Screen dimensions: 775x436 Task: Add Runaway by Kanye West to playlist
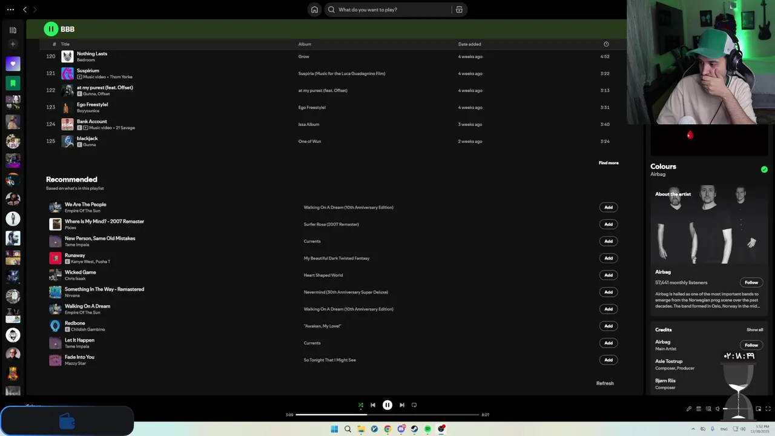tap(608, 258)
